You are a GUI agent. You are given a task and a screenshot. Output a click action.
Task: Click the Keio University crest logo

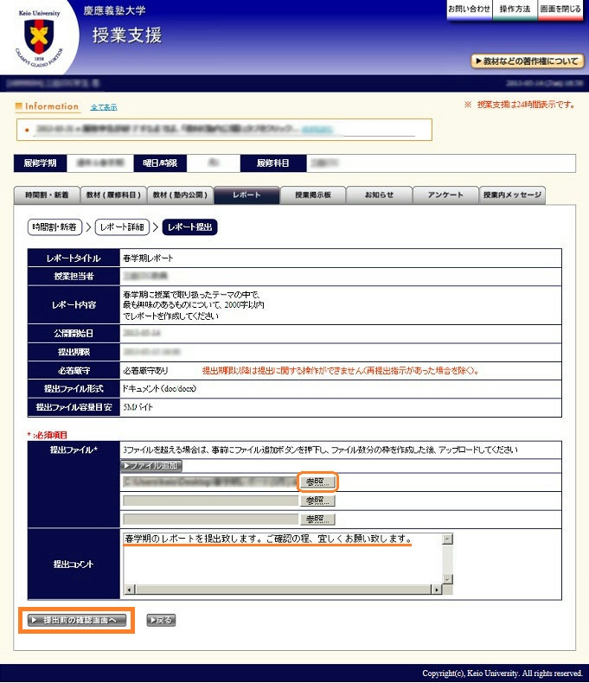36,37
